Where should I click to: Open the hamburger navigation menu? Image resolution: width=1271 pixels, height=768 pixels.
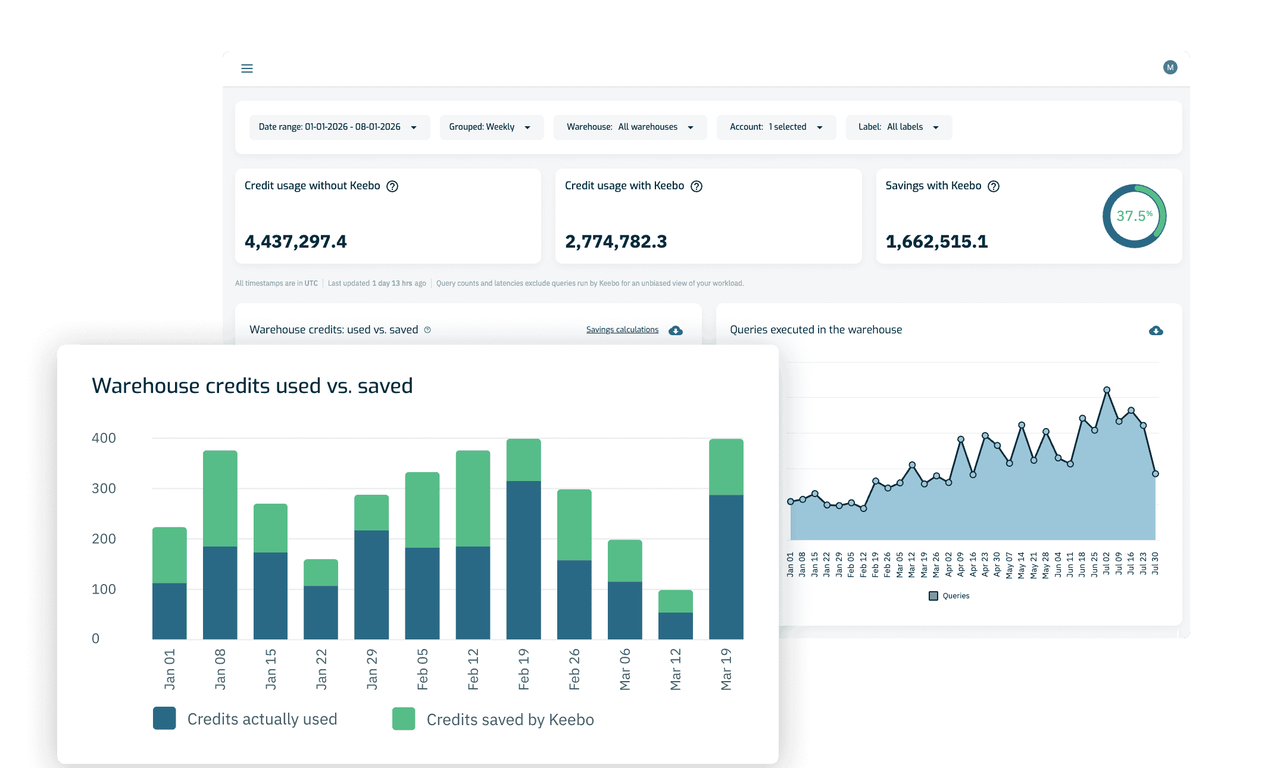tap(246, 68)
